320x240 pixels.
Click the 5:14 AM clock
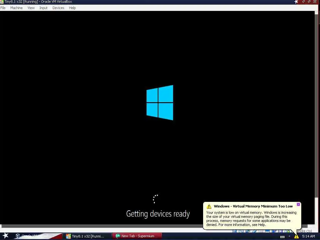[x=308, y=236]
